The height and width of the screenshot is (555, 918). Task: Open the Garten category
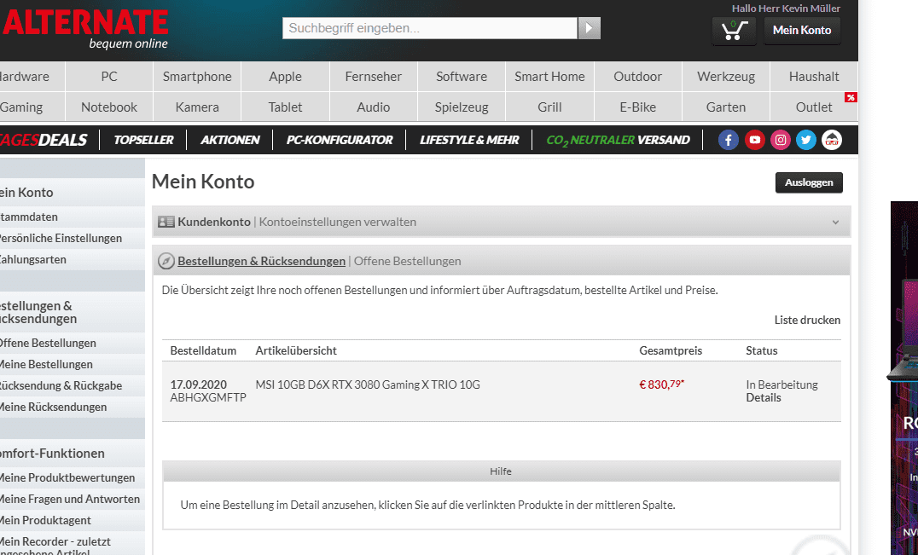tap(726, 107)
